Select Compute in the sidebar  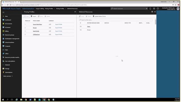8,46
